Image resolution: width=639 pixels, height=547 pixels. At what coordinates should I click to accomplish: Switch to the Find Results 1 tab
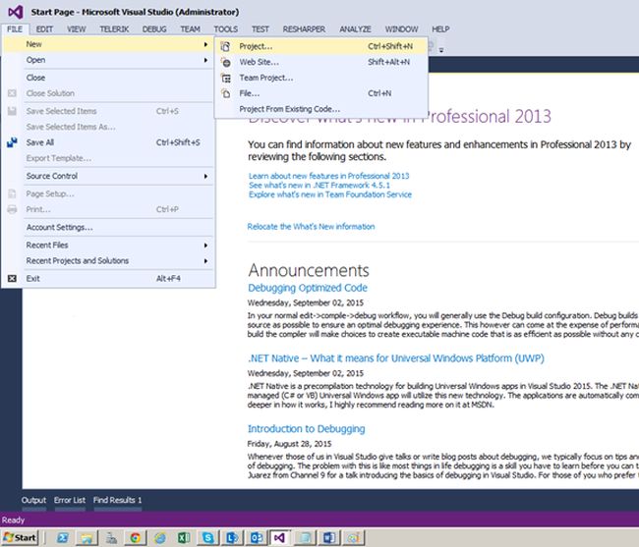[117, 500]
